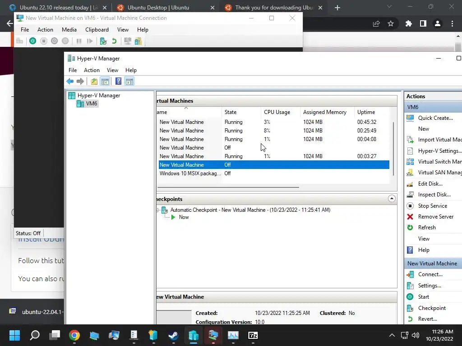
Task: Show hidden system tray icons chevron
Action: pyautogui.click(x=392, y=335)
